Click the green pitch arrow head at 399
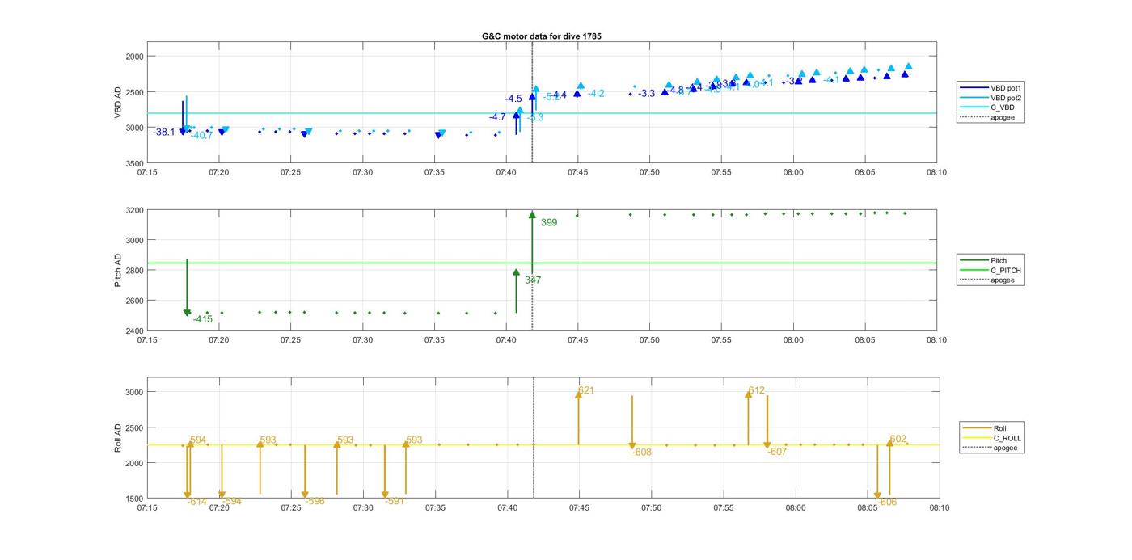Image resolution: width=1132 pixels, height=560 pixels. click(x=532, y=214)
